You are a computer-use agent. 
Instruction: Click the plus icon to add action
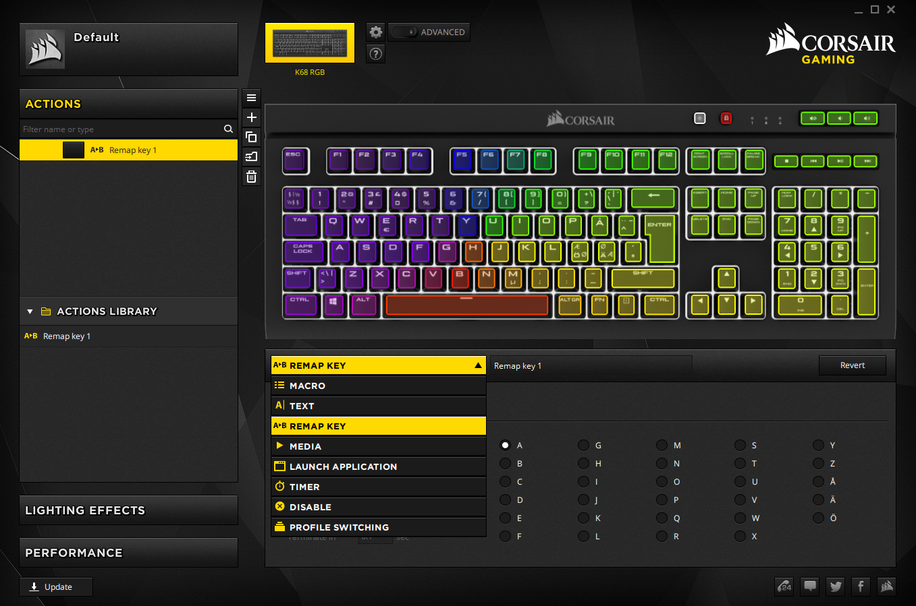[251, 117]
